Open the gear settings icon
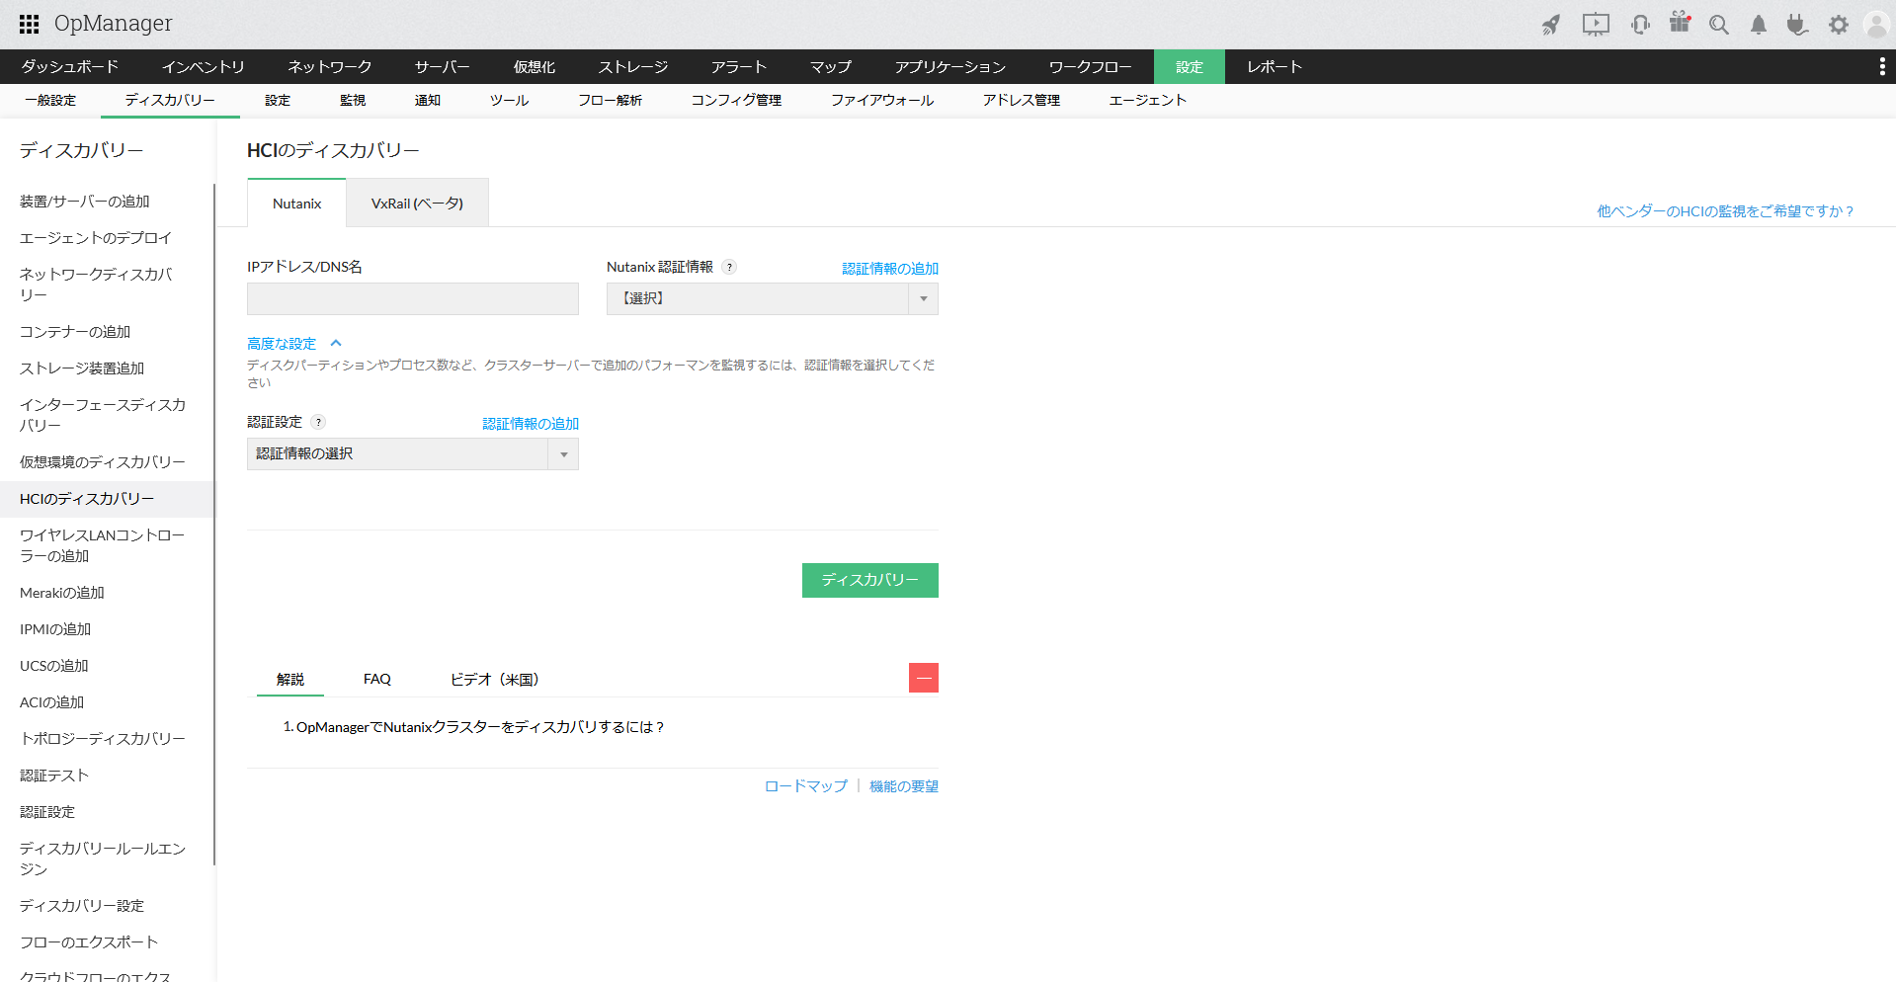The image size is (1896, 982). [1838, 25]
